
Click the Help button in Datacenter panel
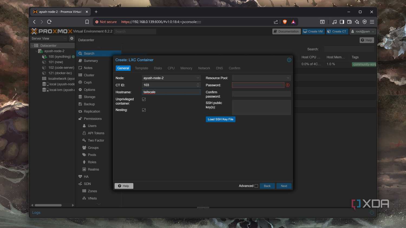(x=367, y=40)
